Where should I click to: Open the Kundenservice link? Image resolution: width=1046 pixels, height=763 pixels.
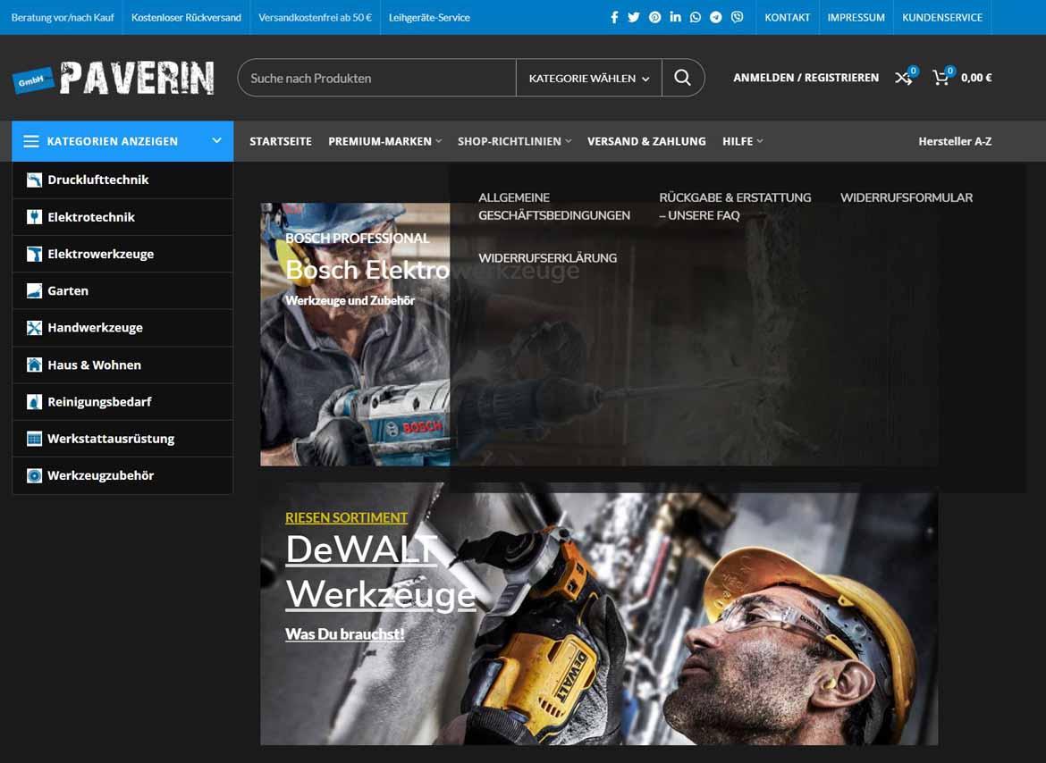[x=942, y=17]
